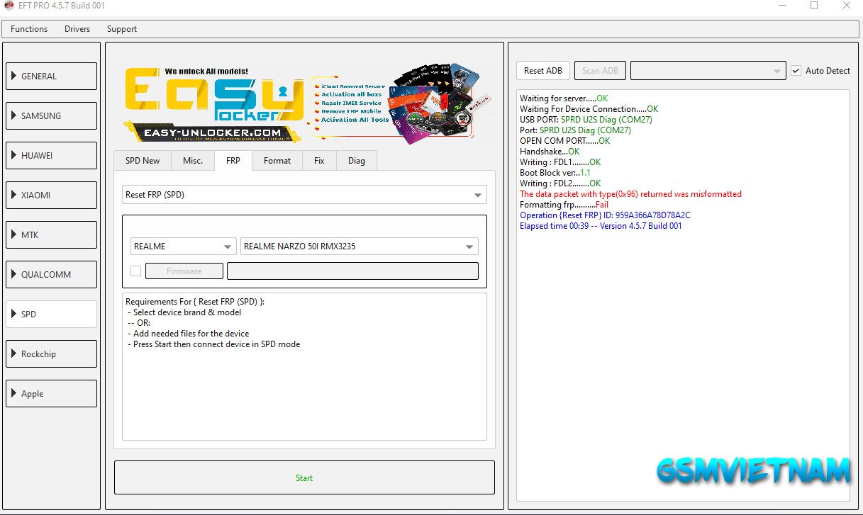863x515 pixels.
Task: Switch to the Misc. tab
Action: click(193, 161)
